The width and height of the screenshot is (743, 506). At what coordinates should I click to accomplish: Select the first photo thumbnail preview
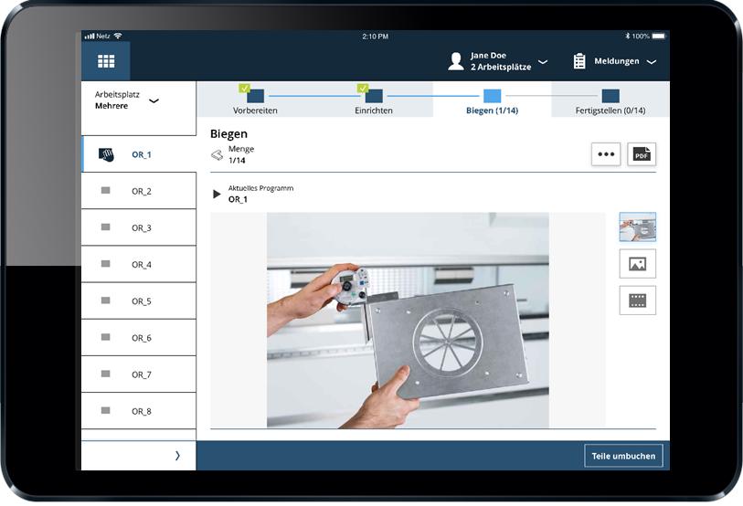point(637,227)
